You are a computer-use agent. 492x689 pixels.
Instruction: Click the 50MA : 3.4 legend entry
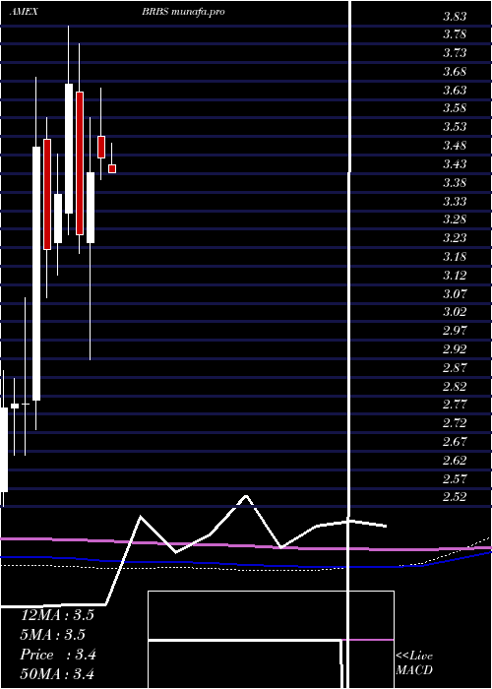[x=57, y=673]
